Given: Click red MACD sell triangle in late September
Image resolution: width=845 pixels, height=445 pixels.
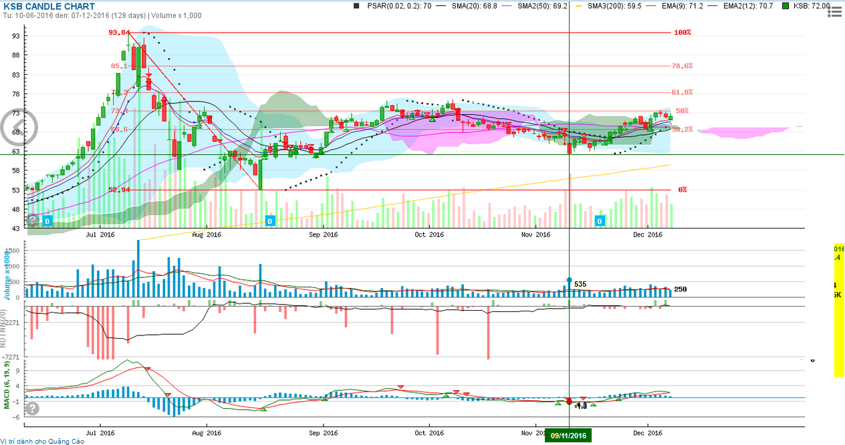Looking at the screenshot, I should pos(400,387).
